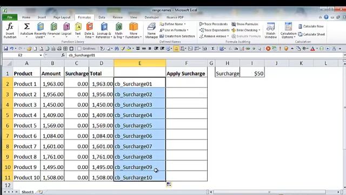Screen dimensions: 346x195
Task: Click the fx button beside formula bar
Action: click(x=63, y=55)
